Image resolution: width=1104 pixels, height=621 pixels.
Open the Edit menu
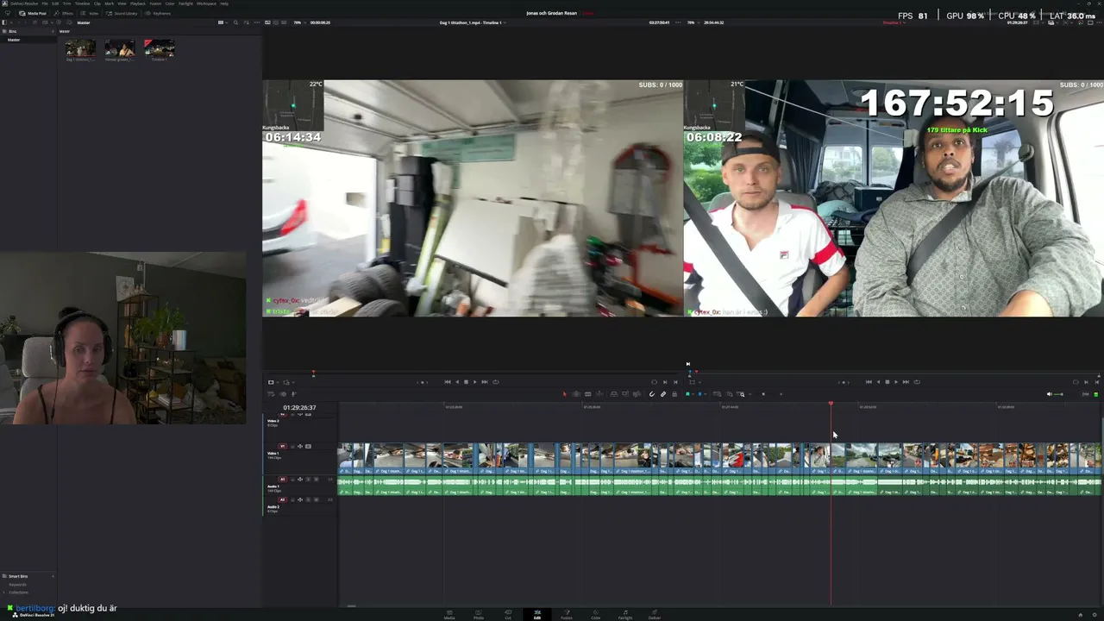[x=55, y=3]
